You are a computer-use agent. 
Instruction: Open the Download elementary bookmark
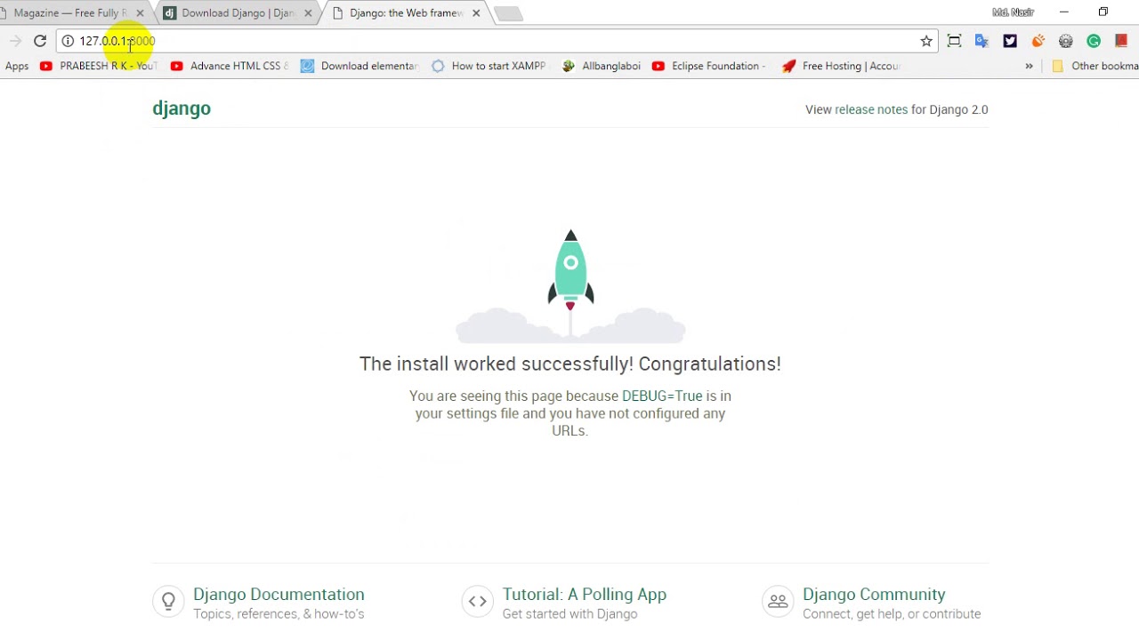coord(359,66)
